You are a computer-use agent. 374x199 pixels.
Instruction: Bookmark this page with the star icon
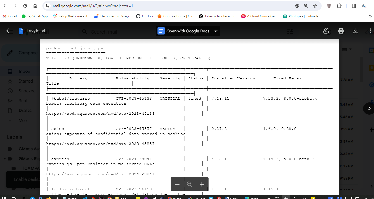(315, 6)
